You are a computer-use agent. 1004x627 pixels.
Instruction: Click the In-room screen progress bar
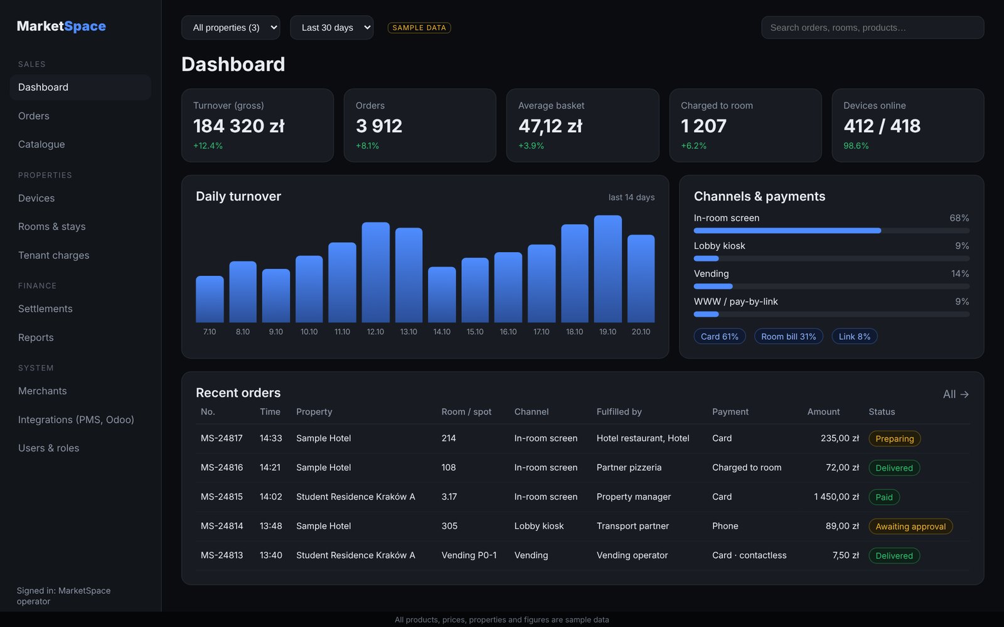(x=831, y=231)
